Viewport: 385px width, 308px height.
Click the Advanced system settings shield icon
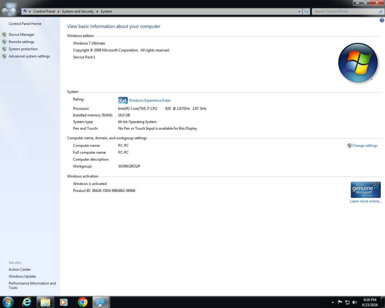click(4, 56)
